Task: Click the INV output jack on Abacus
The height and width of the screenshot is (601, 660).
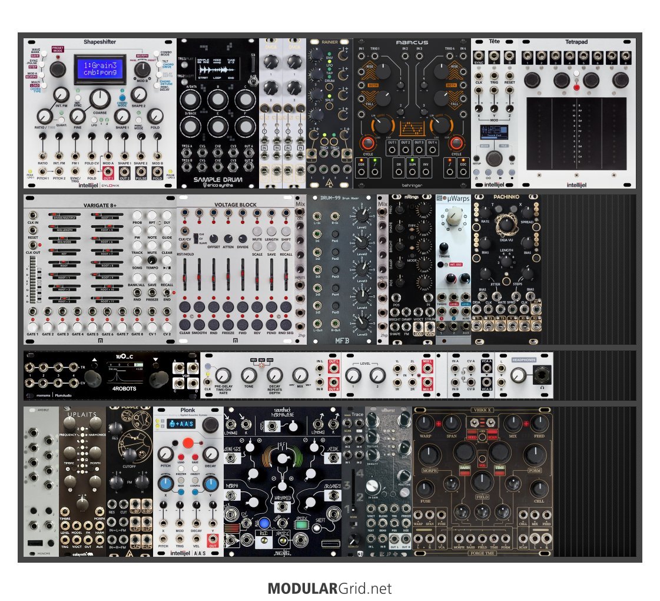Action: pos(426,172)
